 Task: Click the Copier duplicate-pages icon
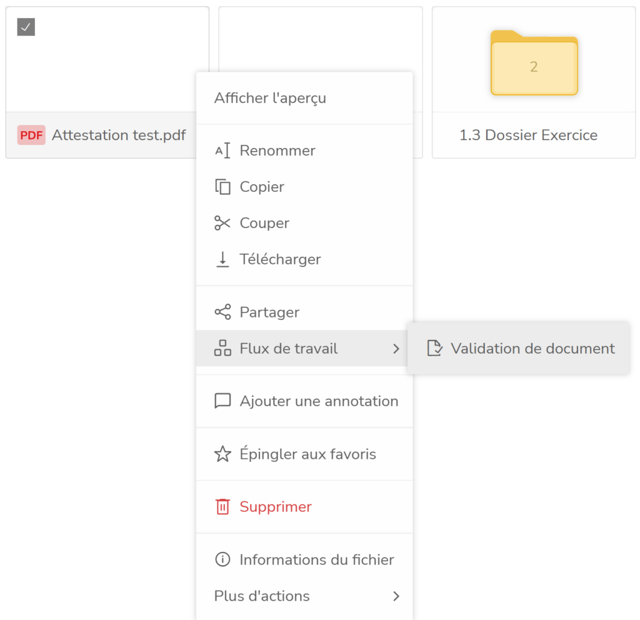coord(222,187)
